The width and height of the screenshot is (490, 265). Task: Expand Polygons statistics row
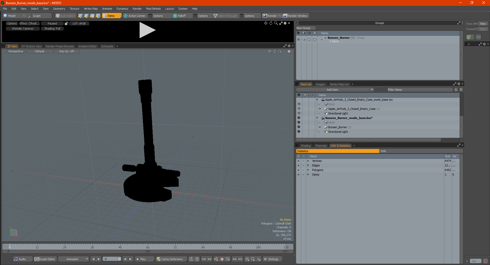coord(308,170)
